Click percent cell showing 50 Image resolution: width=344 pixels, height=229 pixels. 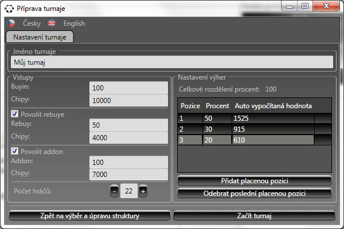[x=217, y=119]
